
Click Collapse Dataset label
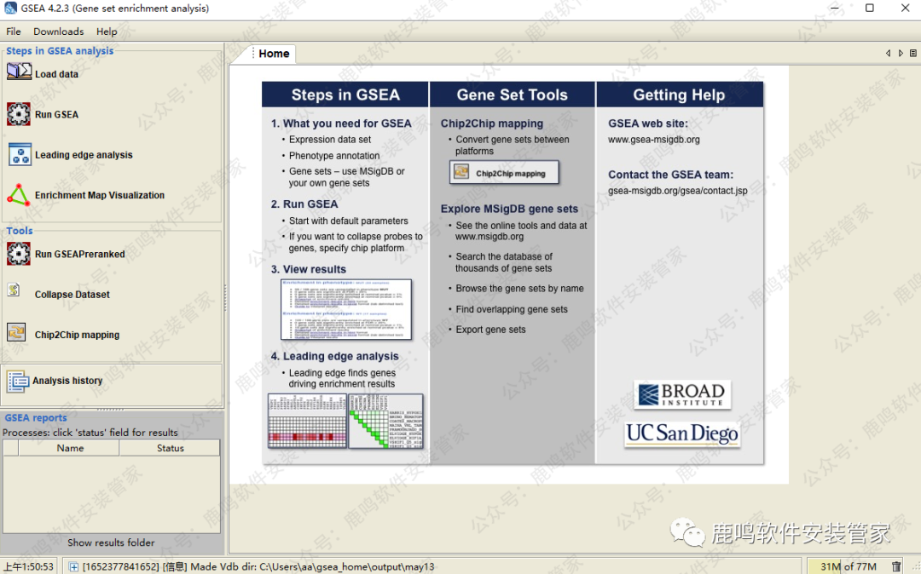pos(72,295)
